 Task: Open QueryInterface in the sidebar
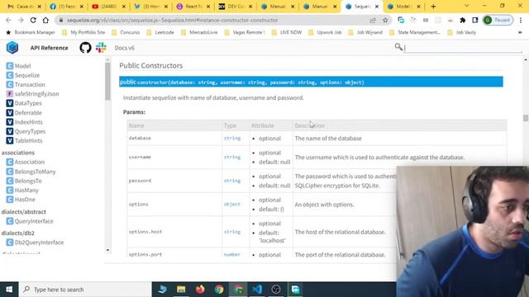point(30,221)
